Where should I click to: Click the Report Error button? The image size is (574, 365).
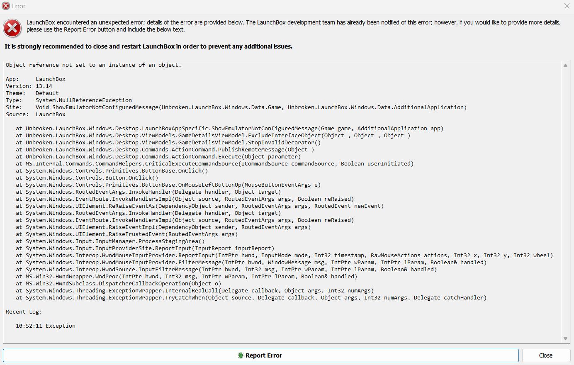(x=260, y=355)
